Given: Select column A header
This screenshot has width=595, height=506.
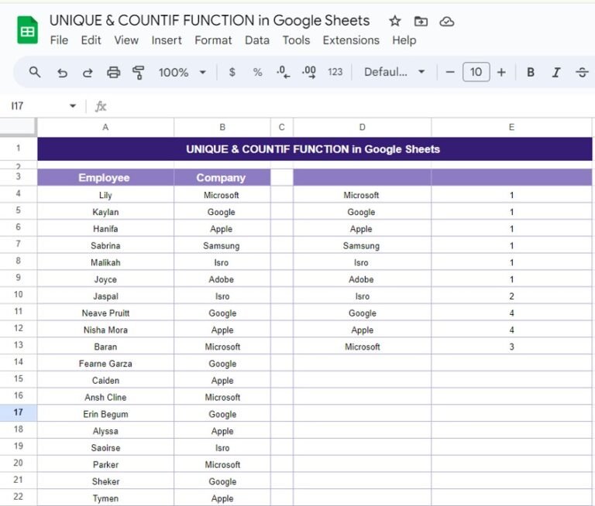Looking at the screenshot, I should point(105,127).
